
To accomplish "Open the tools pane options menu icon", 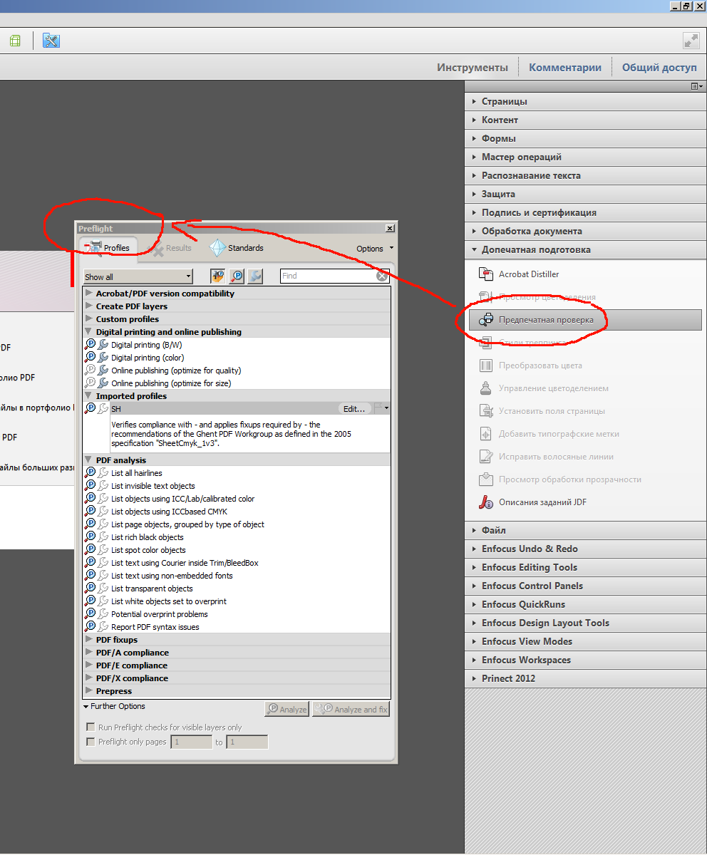I will click(696, 86).
